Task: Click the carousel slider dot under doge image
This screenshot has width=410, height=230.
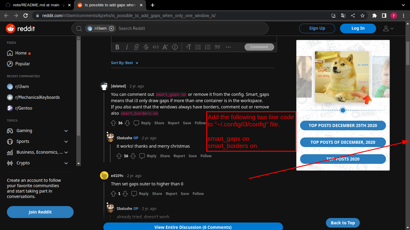Action: [x=343, y=111]
